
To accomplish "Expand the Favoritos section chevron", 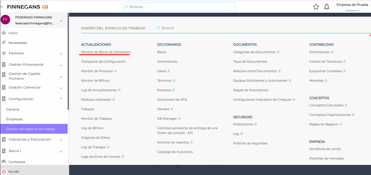I will (x=61, y=54).
